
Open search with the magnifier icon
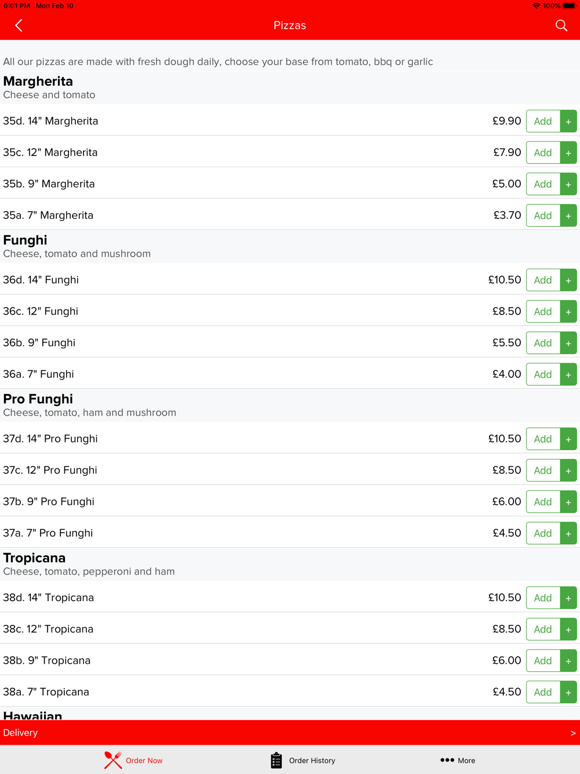point(561,26)
